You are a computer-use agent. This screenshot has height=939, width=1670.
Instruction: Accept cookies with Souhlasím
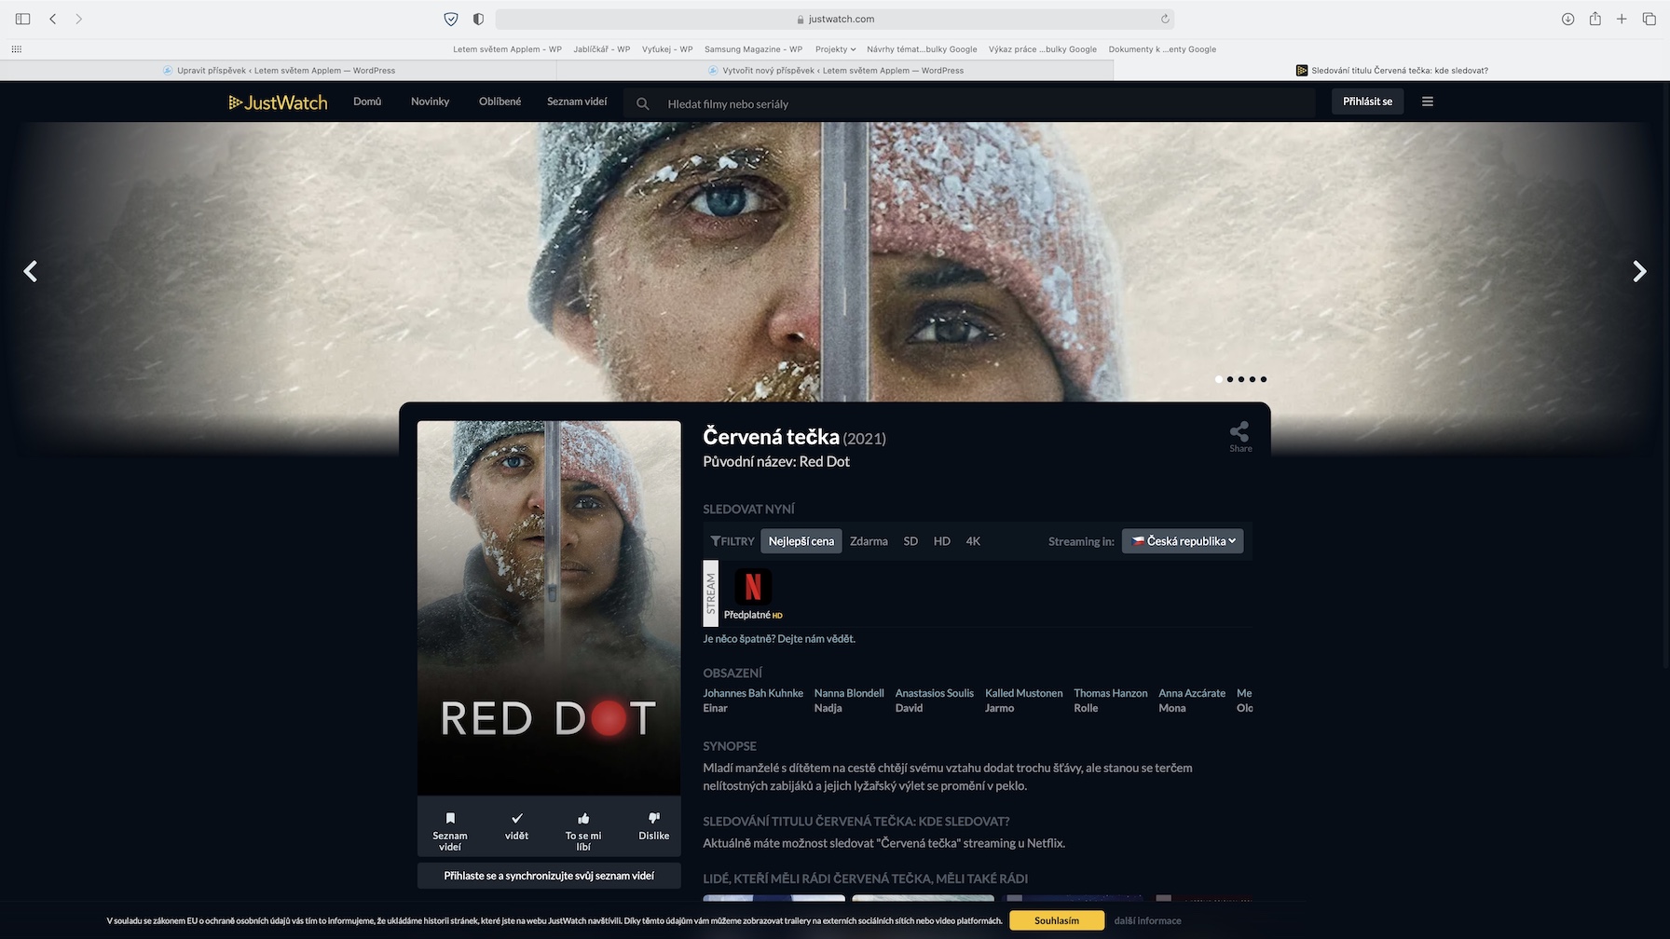[x=1056, y=920]
